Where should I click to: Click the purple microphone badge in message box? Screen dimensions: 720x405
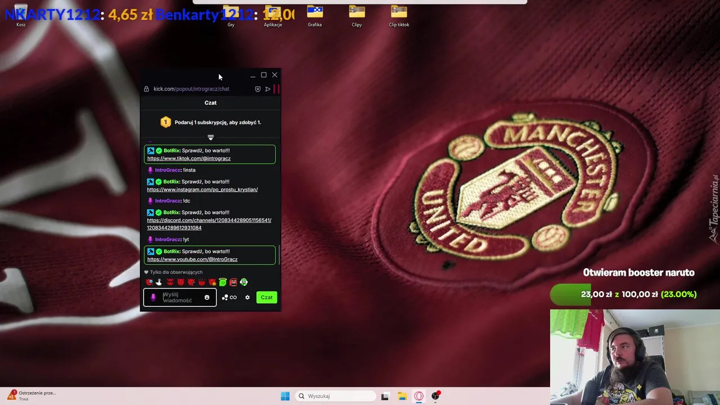(x=153, y=298)
